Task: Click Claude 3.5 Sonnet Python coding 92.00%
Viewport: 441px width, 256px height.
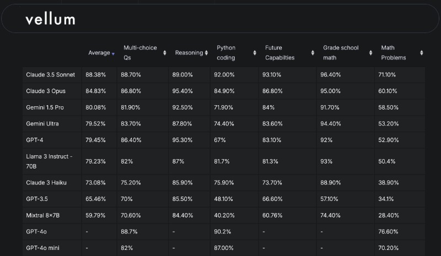Action: (224, 75)
